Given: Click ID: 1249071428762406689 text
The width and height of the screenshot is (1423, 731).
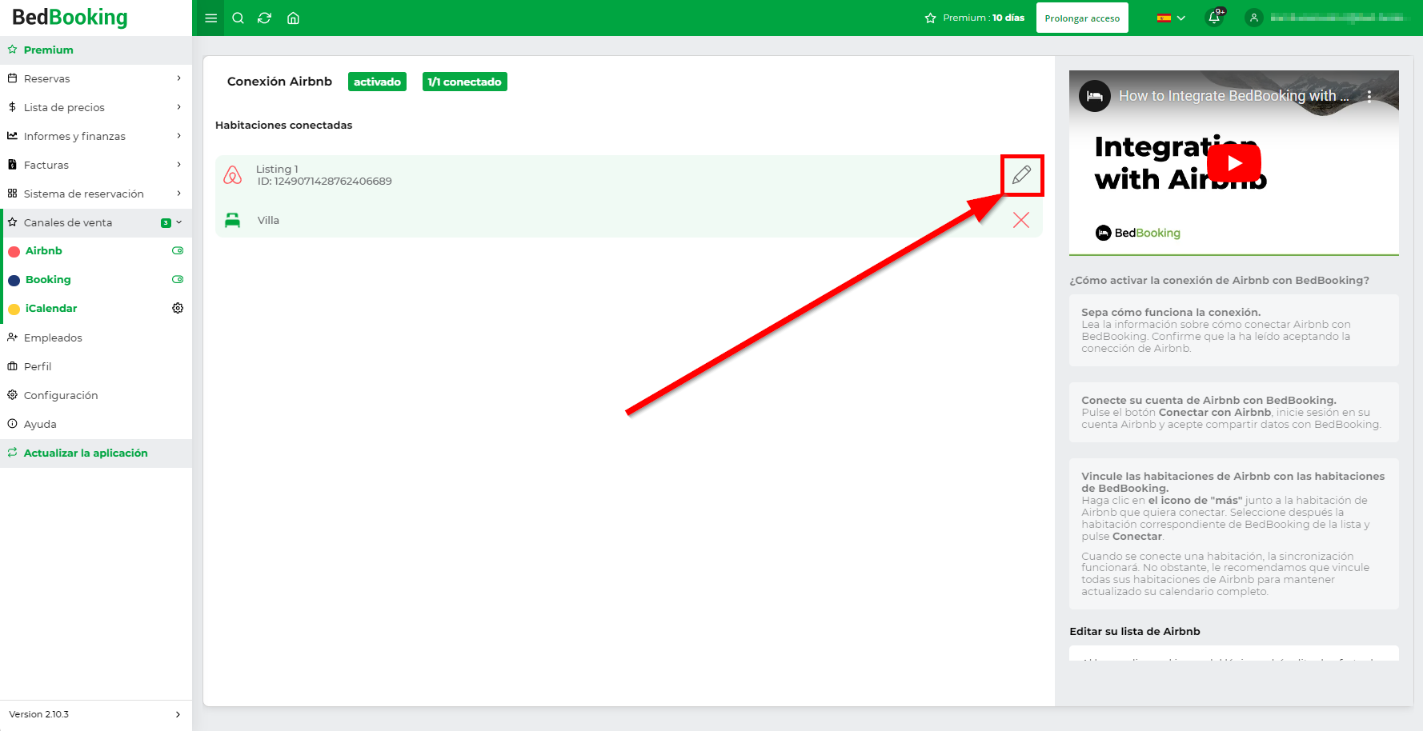Looking at the screenshot, I should 324,182.
